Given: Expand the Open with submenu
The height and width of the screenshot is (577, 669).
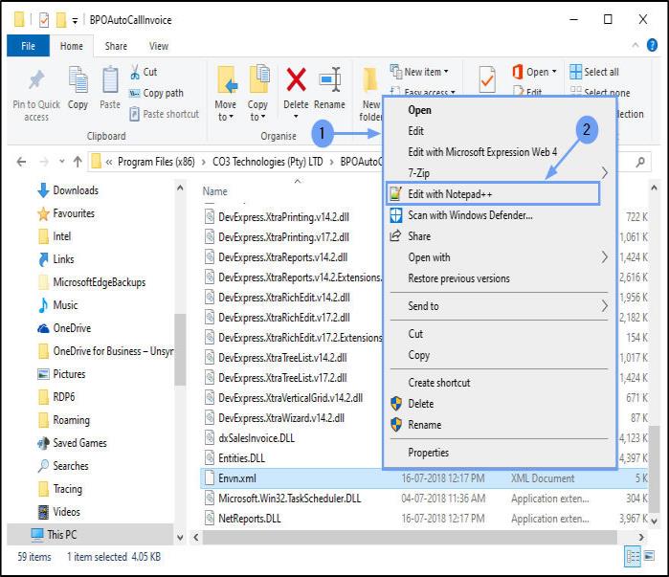Looking at the screenshot, I should (604, 257).
